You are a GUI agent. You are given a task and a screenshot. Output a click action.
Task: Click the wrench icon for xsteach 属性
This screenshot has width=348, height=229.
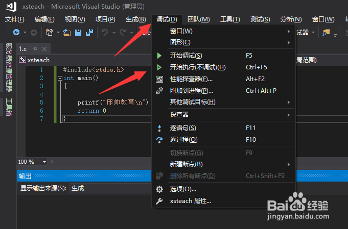[x=159, y=201]
